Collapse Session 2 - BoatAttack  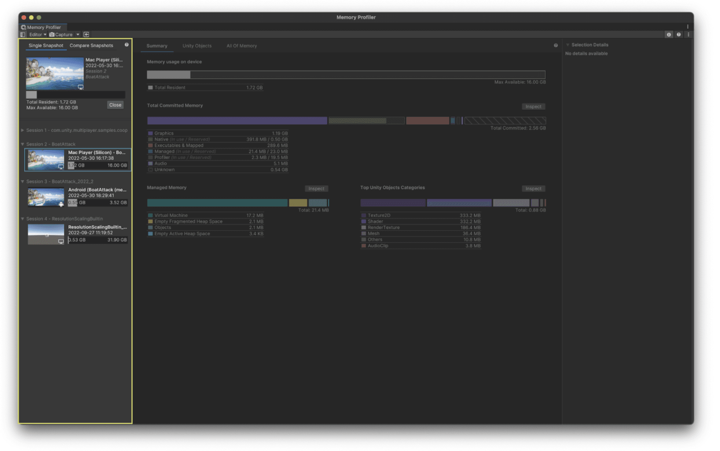22,144
